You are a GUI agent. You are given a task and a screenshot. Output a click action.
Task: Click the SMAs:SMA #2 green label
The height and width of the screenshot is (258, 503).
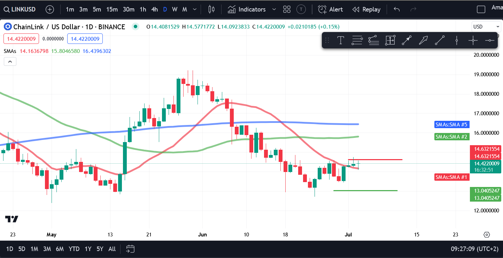pos(452,137)
